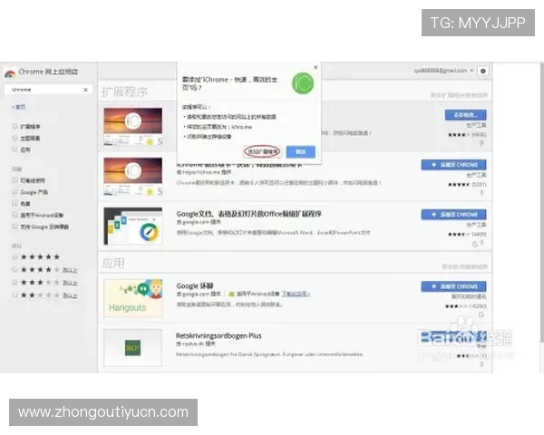The height and width of the screenshot is (435, 544).
Task: Open the Hangouts app thumbnail
Action: tap(133, 298)
